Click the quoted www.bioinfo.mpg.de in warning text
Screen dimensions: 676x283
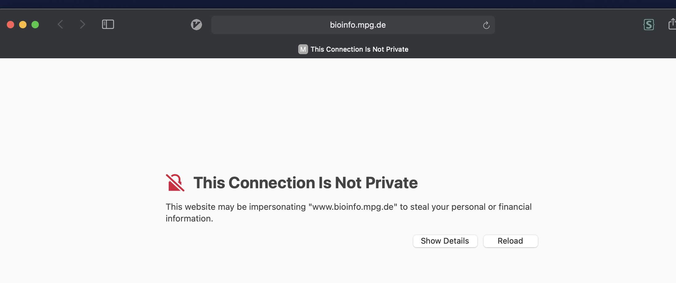pyautogui.click(x=353, y=207)
